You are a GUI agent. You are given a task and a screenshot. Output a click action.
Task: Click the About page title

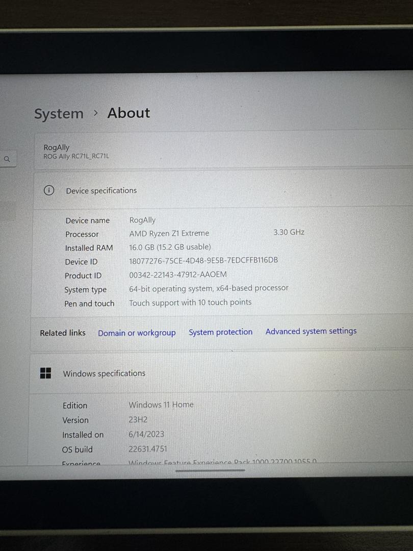coord(128,113)
